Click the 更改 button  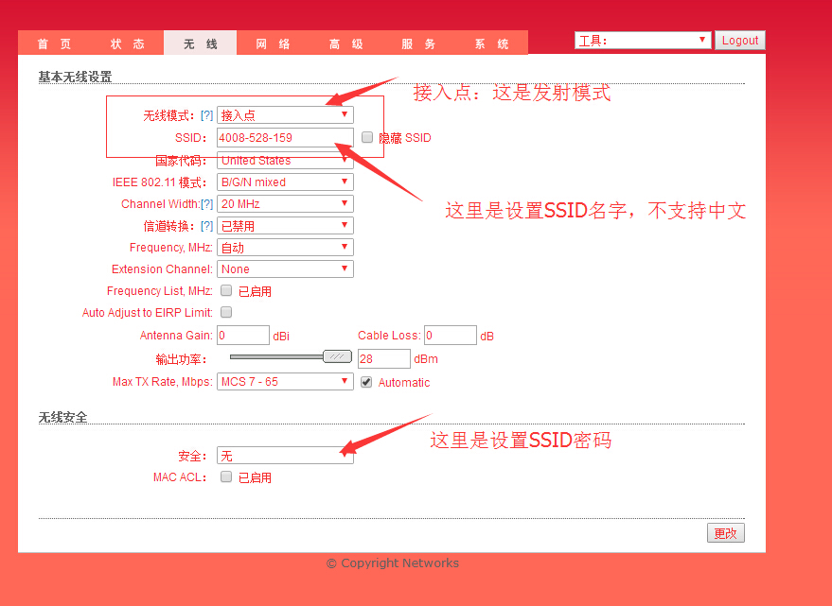pos(725,533)
